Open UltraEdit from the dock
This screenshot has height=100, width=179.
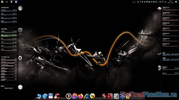click(x=92, y=96)
